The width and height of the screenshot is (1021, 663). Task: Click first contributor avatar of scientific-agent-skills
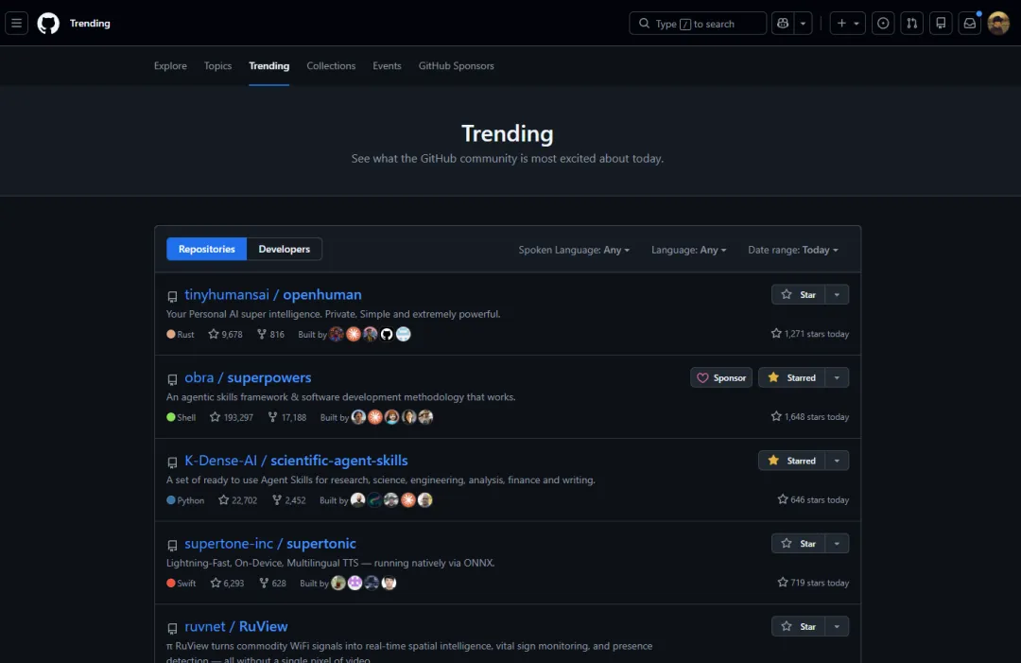[357, 500]
